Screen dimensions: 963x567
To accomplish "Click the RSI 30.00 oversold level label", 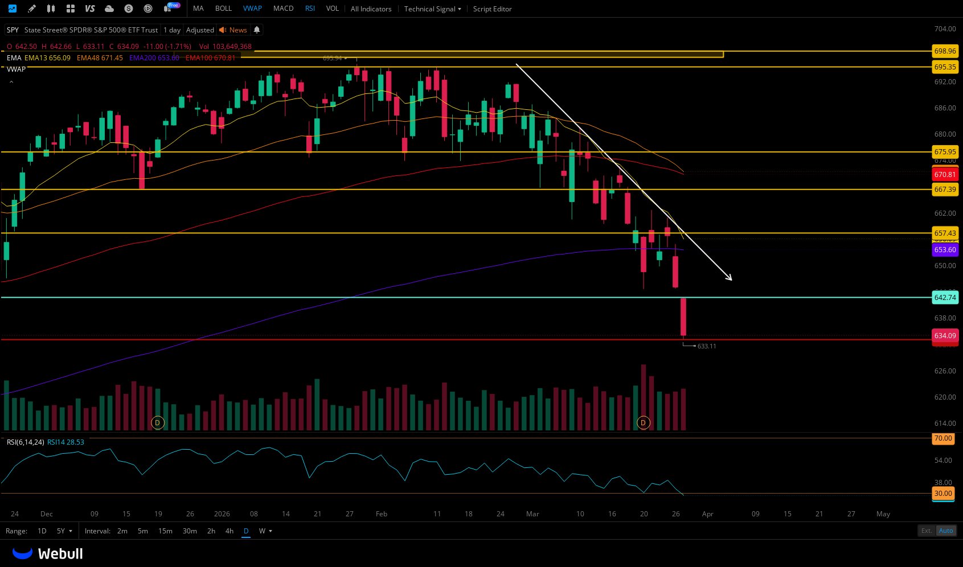I will click(943, 493).
